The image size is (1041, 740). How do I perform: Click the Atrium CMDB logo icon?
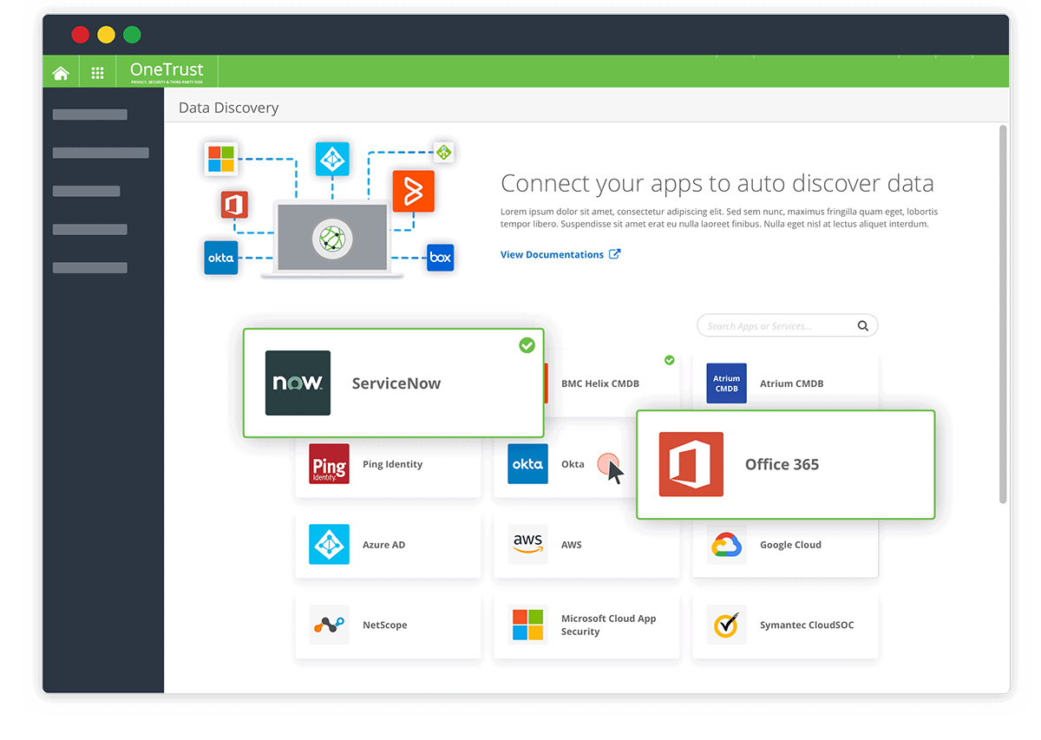pos(726,383)
